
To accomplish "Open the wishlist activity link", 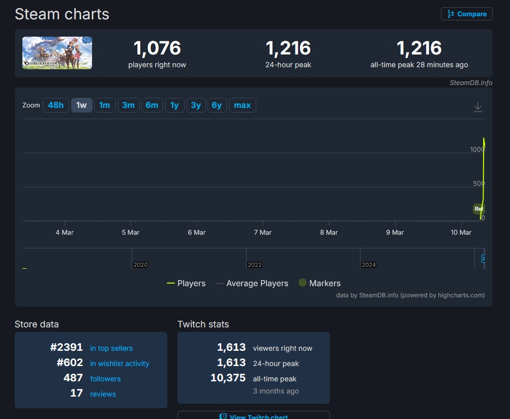I will (119, 364).
